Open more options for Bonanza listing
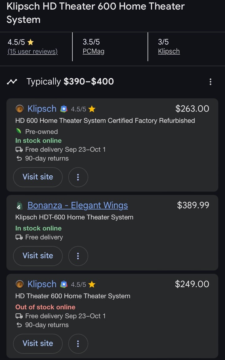The image size is (225, 360). coord(78,256)
